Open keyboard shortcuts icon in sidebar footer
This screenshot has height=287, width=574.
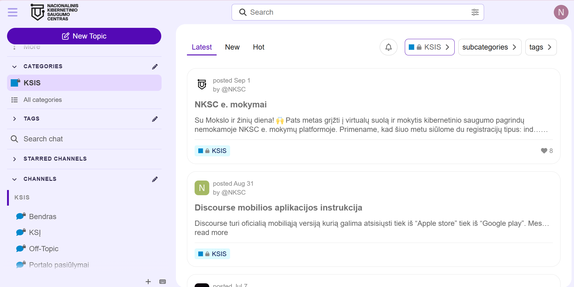click(x=162, y=281)
